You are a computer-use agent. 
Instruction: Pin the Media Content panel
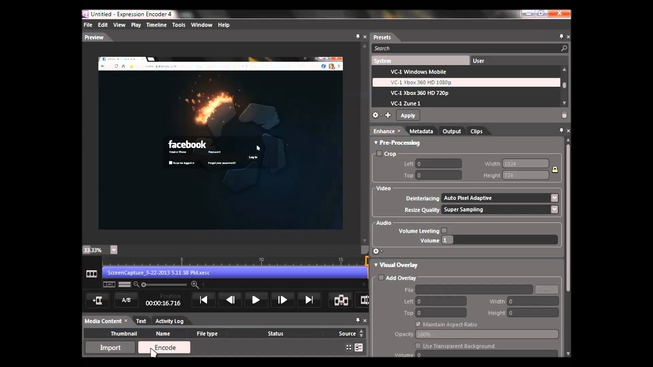coord(358,321)
